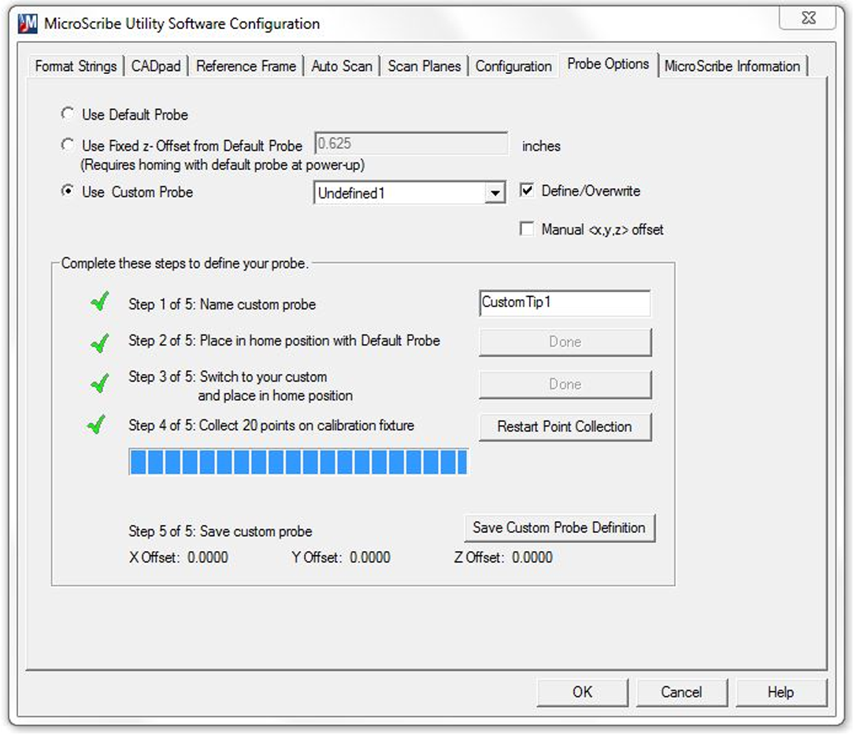This screenshot has width=856, height=736.
Task: Click Save Custom Probe Definition button
Action: click(x=560, y=527)
